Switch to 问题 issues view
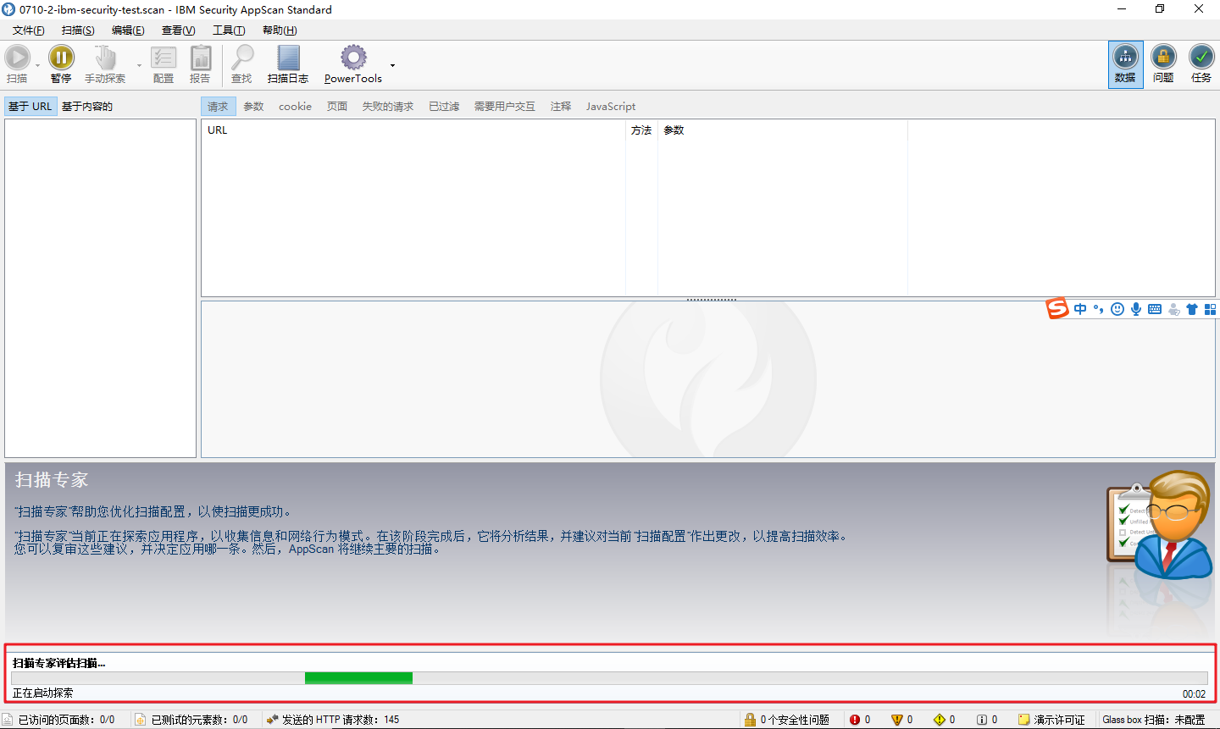 pyautogui.click(x=1163, y=64)
